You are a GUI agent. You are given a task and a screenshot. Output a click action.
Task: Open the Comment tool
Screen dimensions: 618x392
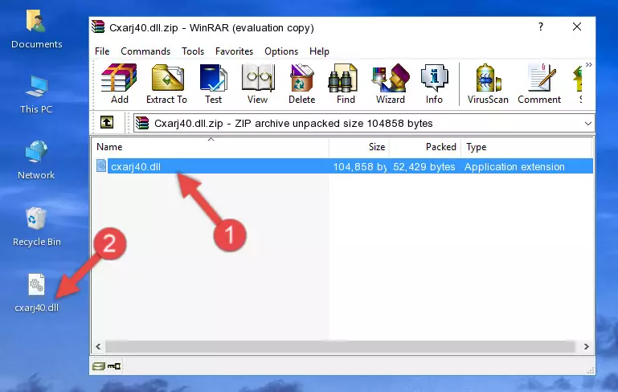coord(539,84)
